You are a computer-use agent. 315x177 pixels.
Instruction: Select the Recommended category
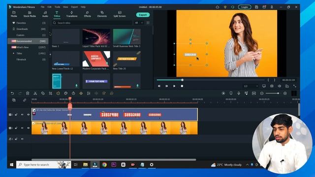tap(28, 41)
